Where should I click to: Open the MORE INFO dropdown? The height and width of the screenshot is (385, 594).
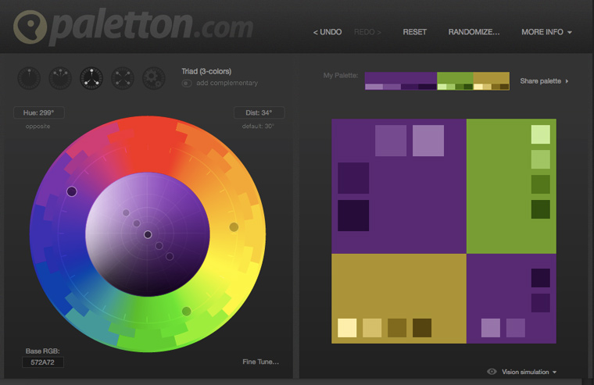(x=546, y=32)
